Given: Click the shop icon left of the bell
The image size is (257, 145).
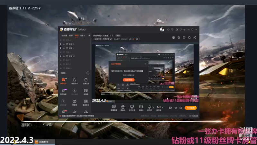Looking at the screenshot, I should point(184,37).
